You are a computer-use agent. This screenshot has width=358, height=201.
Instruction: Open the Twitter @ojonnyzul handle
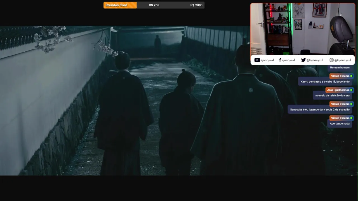[315, 60]
